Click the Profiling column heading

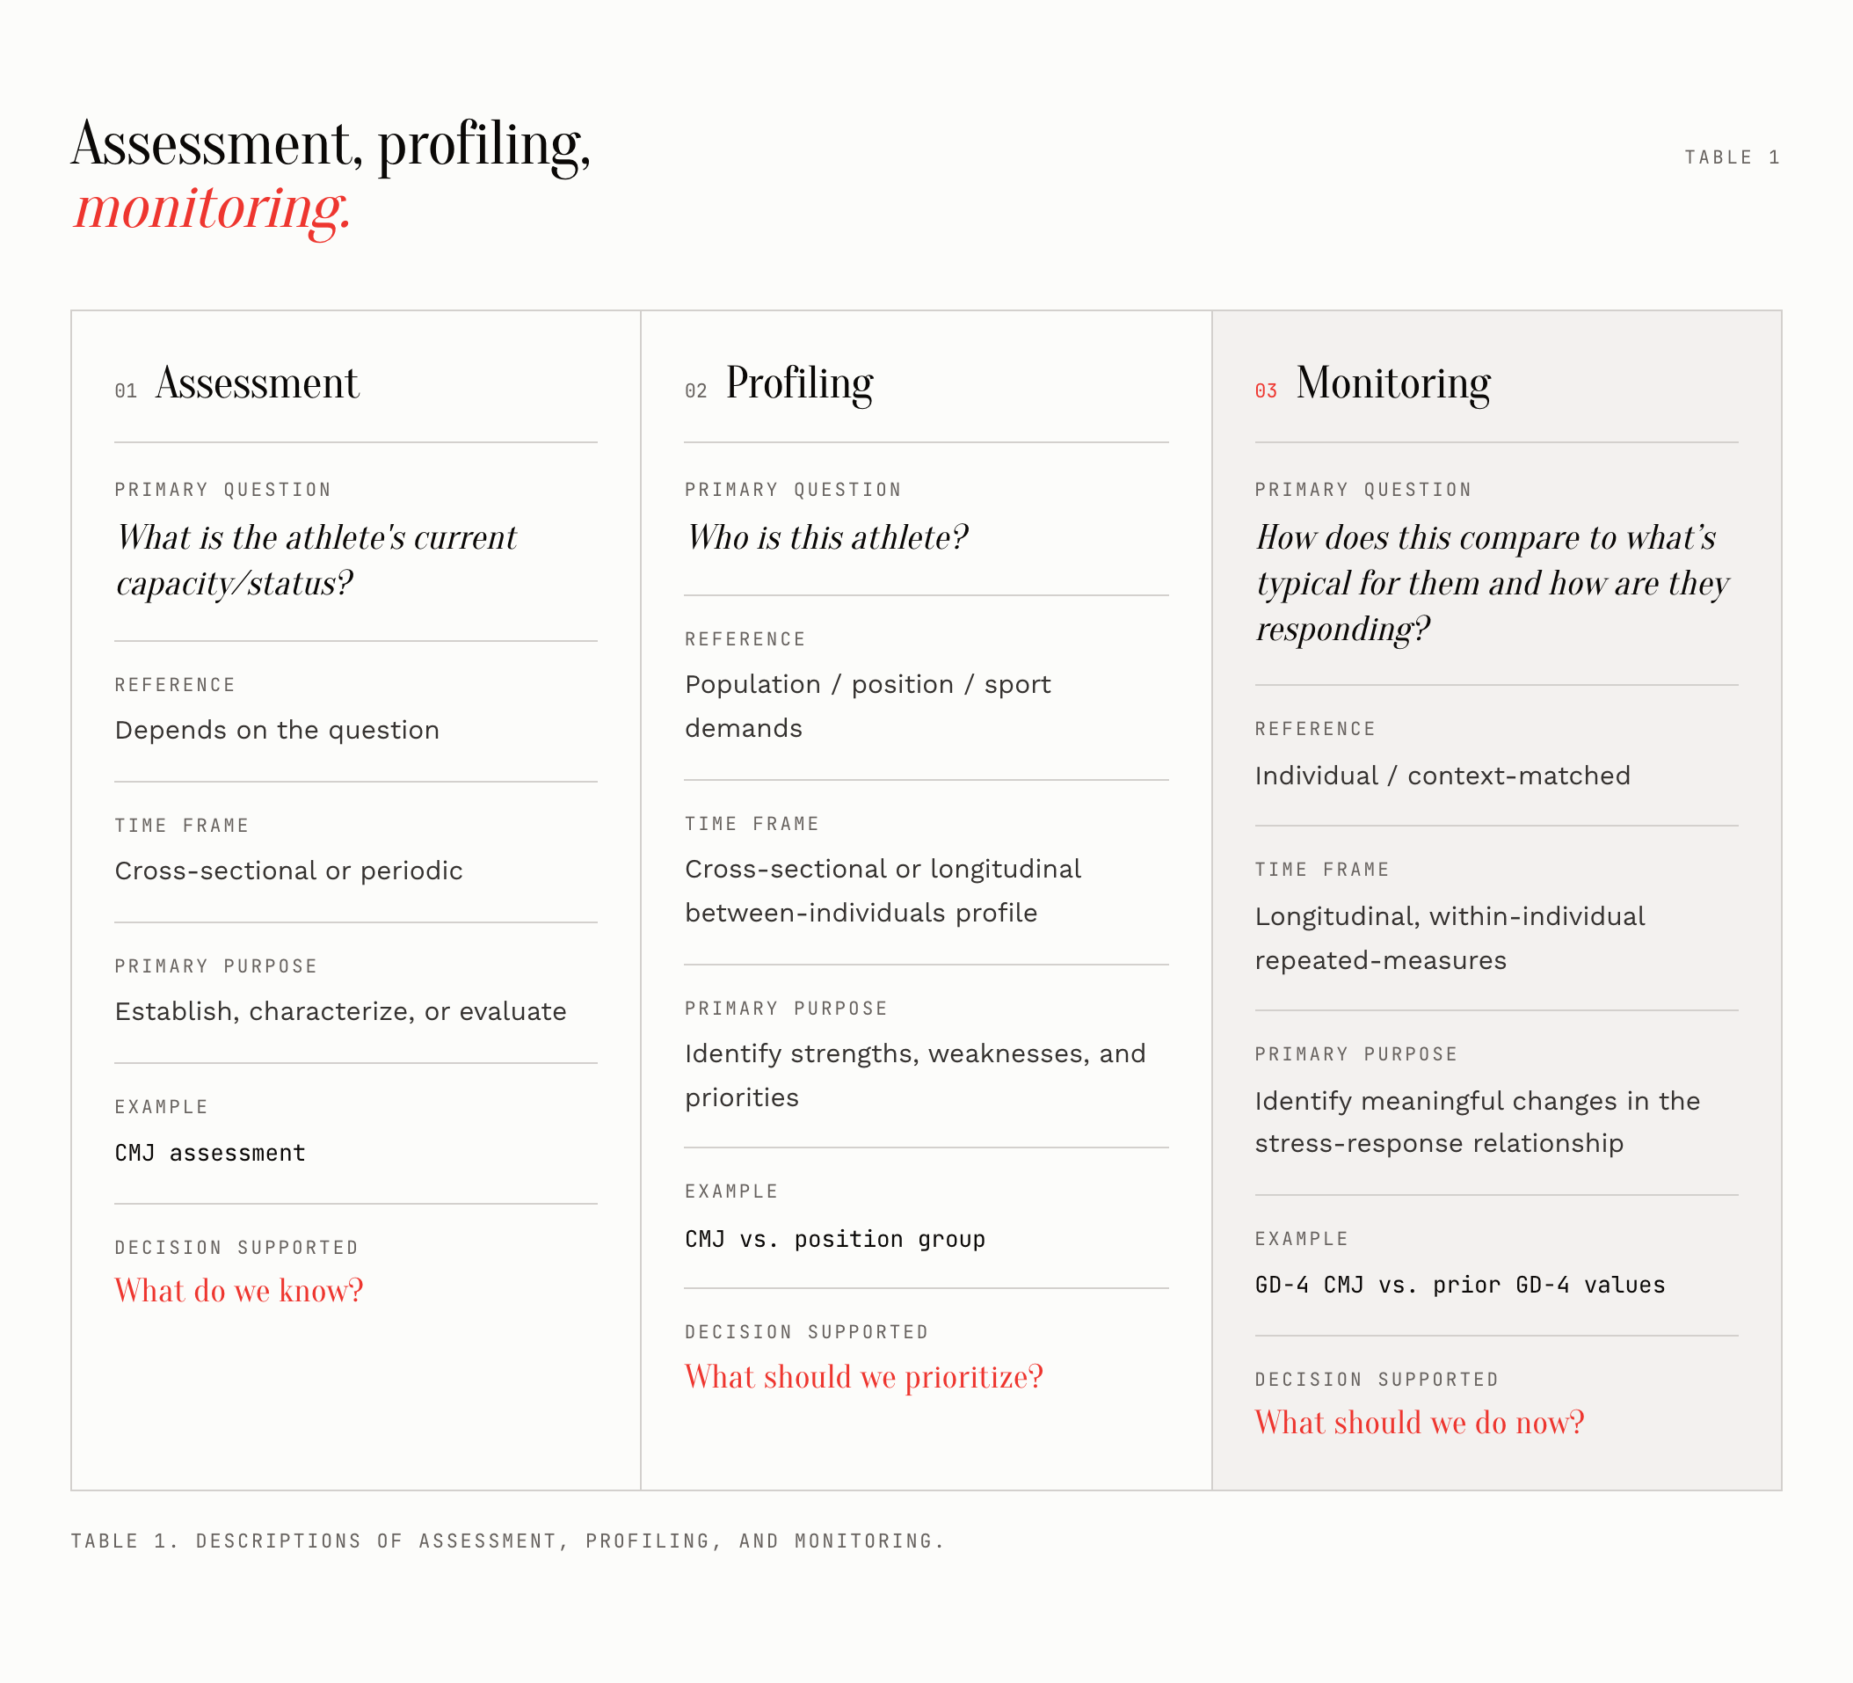pos(800,385)
